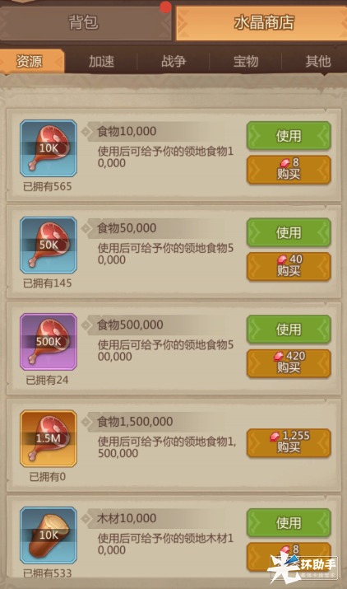Buy 食物500,000 for 420 crystals
This screenshot has width=347, height=589.
289,362
